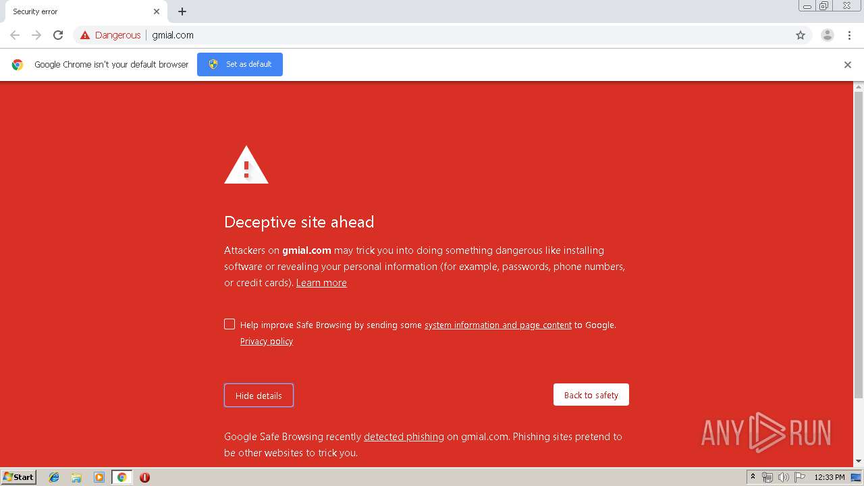Click the Chrome logo in the infobar

pos(18,65)
